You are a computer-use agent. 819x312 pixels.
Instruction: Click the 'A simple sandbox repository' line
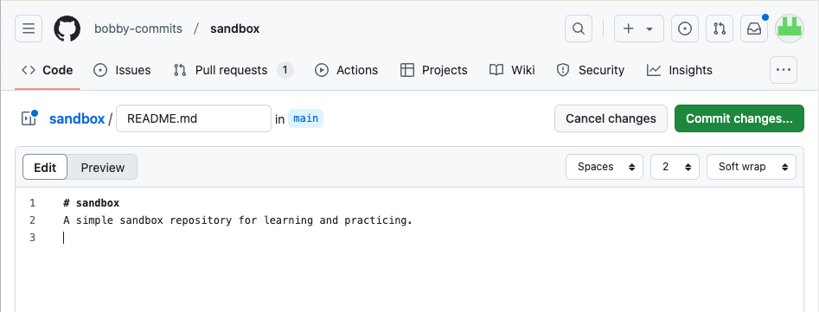pos(238,220)
